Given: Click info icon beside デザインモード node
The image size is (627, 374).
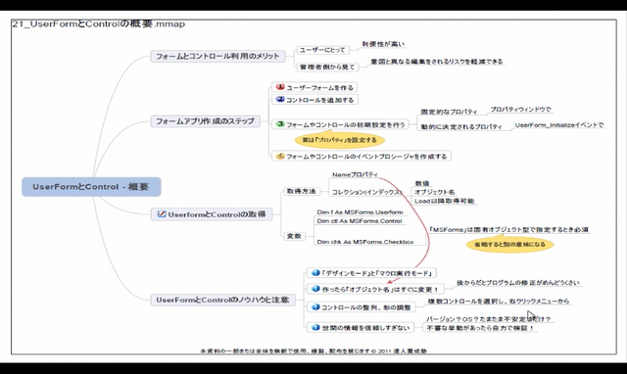Looking at the screenshot, I should tap(315, 273).
